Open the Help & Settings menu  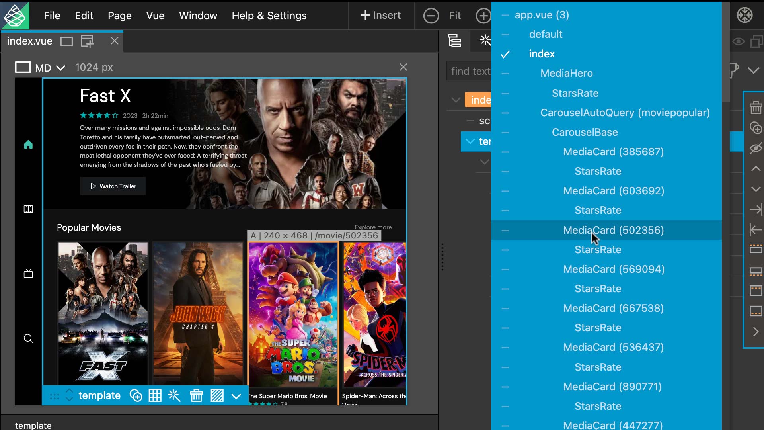coord(269,16)
